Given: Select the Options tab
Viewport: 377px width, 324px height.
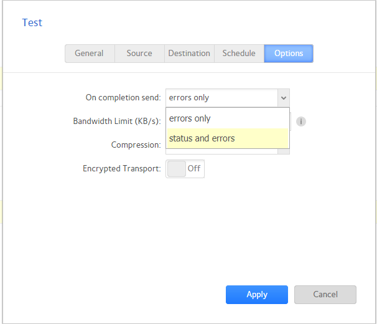Looking at the screenshot, I should [x=289, y=54].
